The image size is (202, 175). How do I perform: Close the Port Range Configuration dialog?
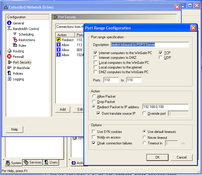(x=193, y=28)
